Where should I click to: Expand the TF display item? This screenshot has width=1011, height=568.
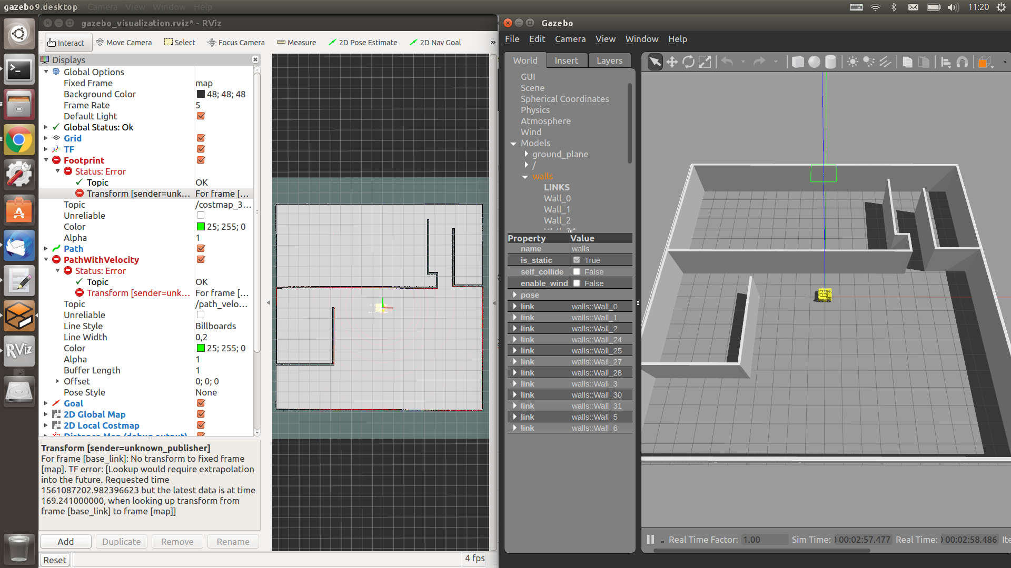coord(46,149)
